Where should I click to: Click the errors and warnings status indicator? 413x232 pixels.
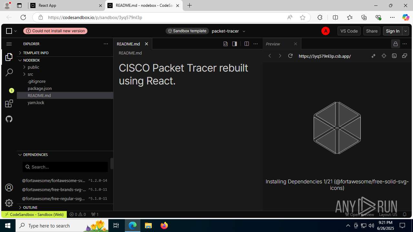pos(78,214)
